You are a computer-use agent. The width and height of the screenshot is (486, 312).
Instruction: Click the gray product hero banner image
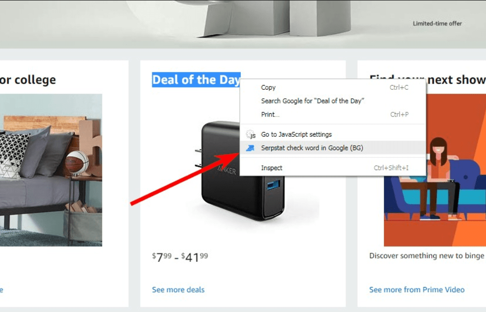click(x=243, y=24)
